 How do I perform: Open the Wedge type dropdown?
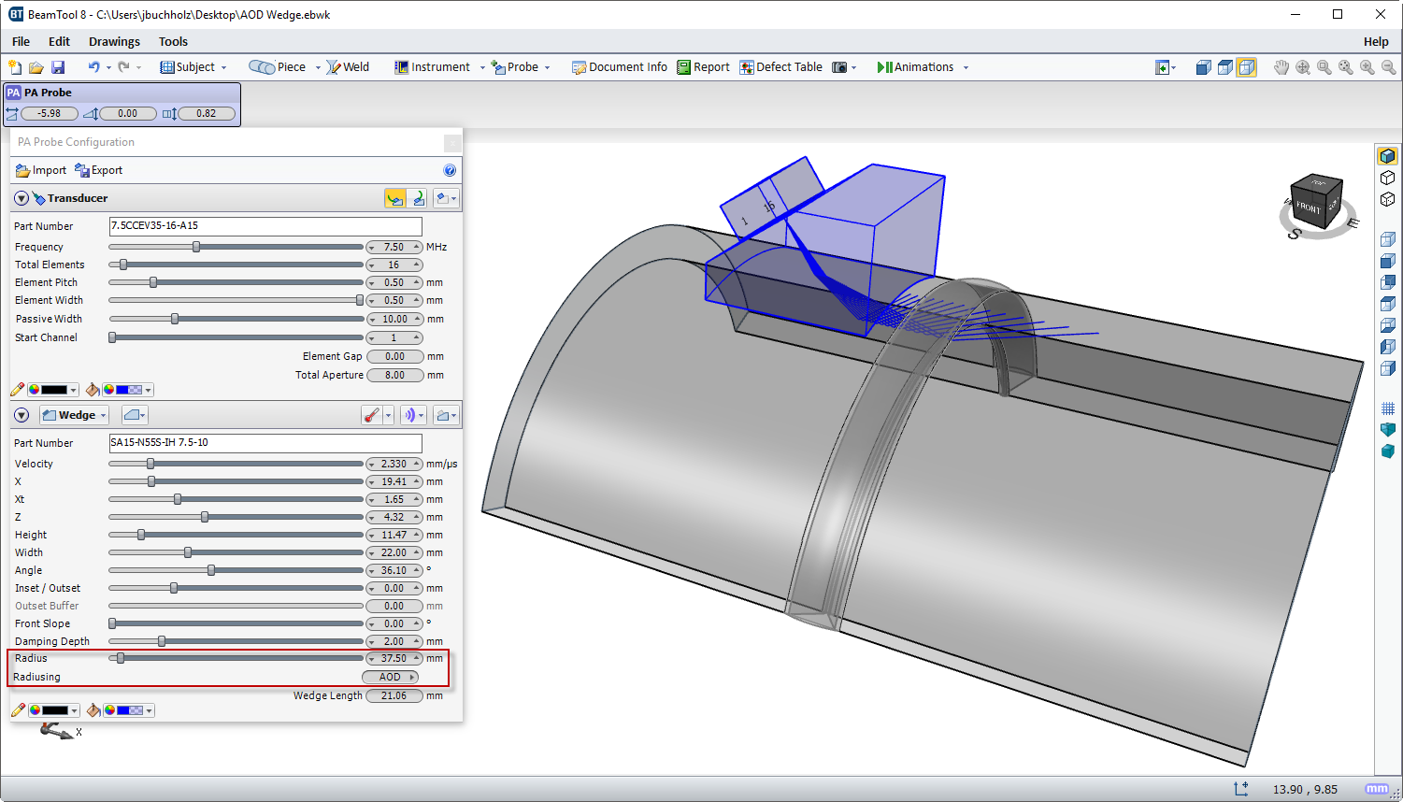coord(75,415)
